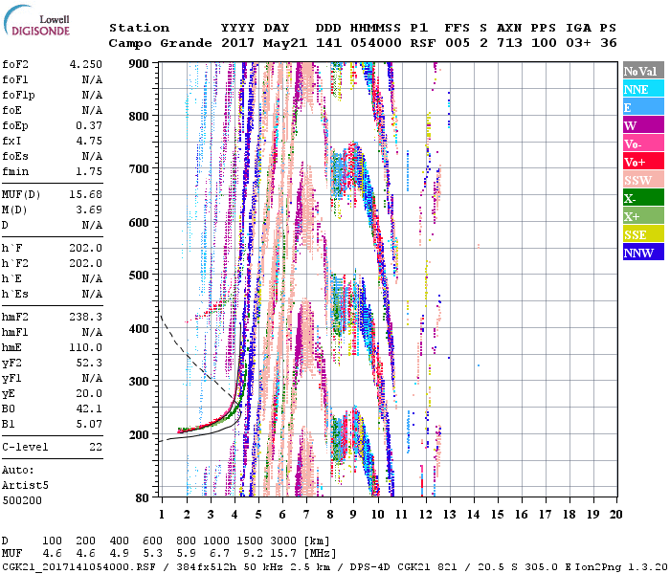Pick the W purple legend entry
The height and width of the screenshot is (574, 670).
642,125
